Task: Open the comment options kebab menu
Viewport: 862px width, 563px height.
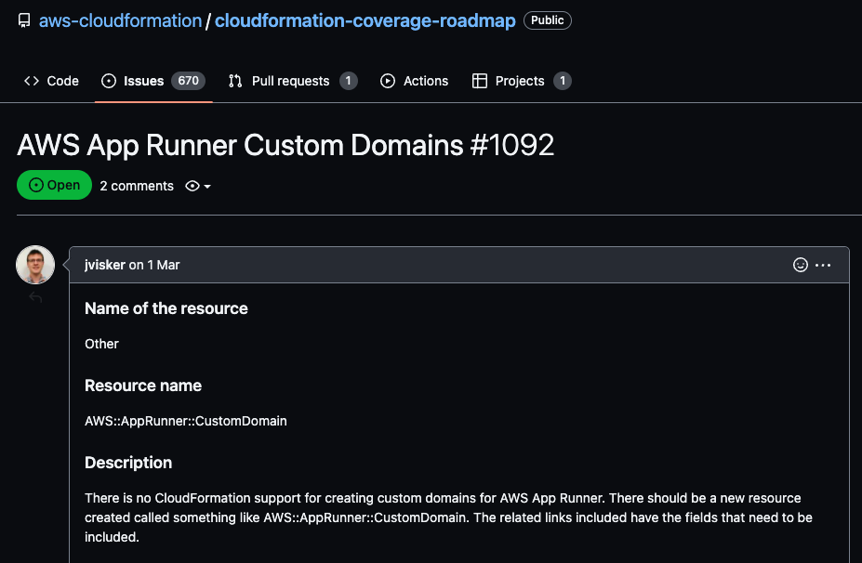Action: 823,265
